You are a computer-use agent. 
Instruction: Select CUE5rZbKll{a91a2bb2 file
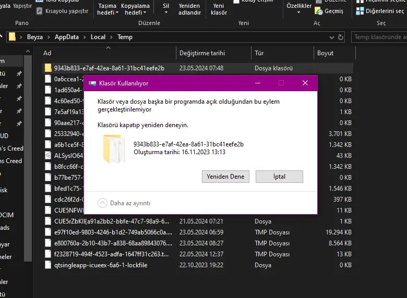197,221
